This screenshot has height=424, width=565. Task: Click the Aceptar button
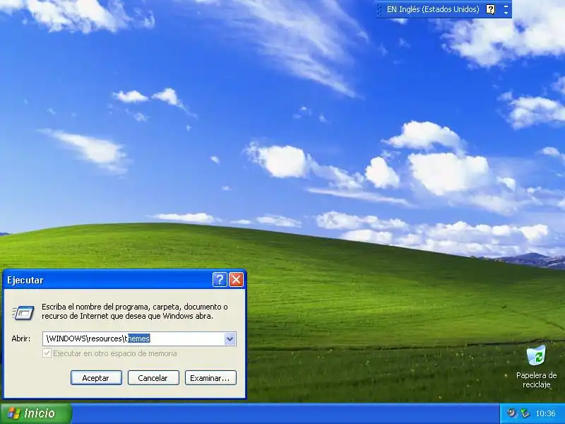point(96,378)
